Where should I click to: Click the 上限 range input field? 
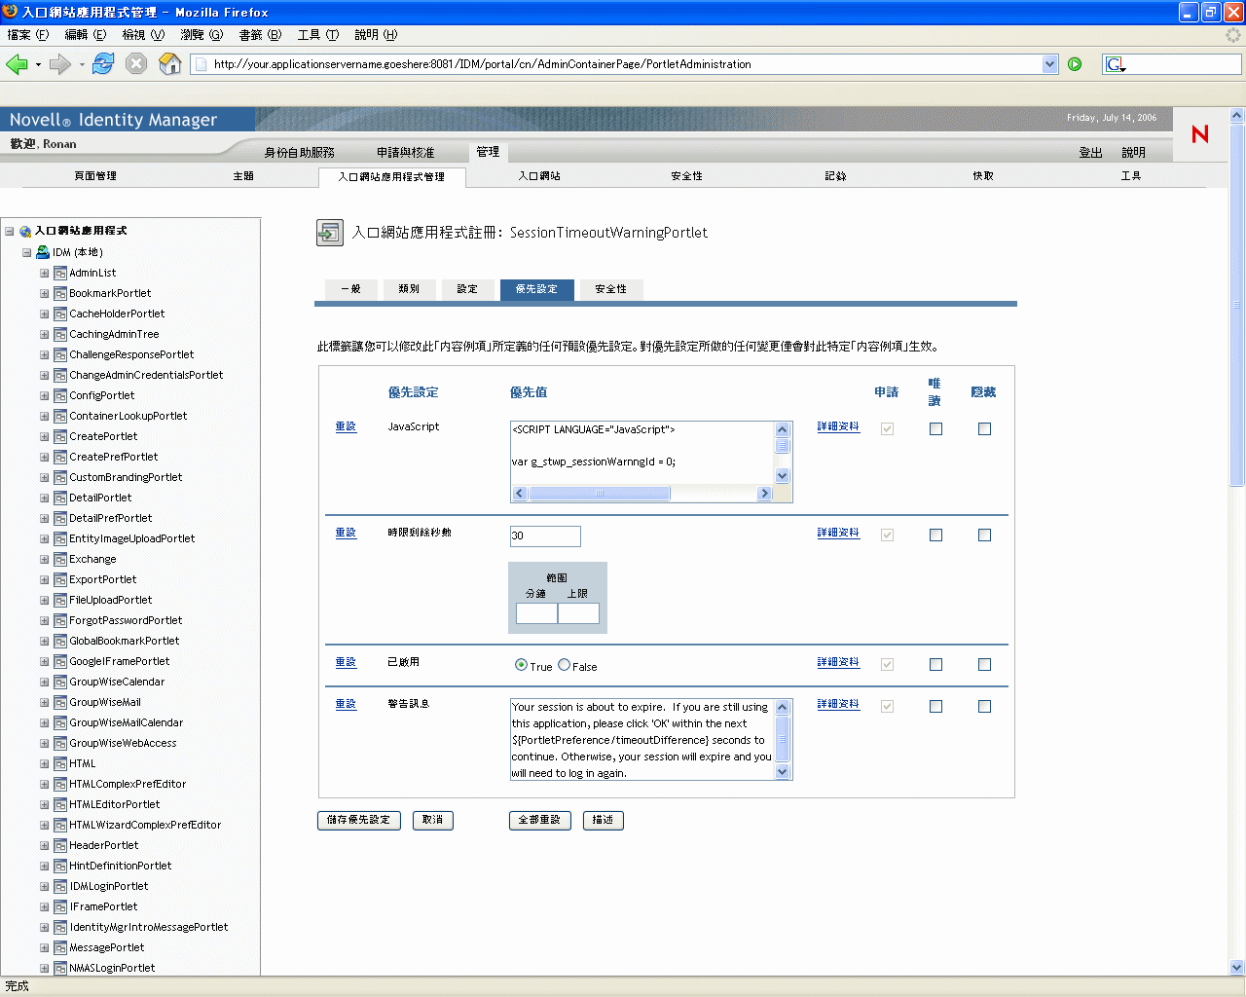click(x=578, y=613)
